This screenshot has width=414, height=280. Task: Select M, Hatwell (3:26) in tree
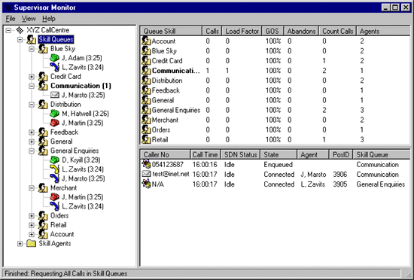pos(85,114)
